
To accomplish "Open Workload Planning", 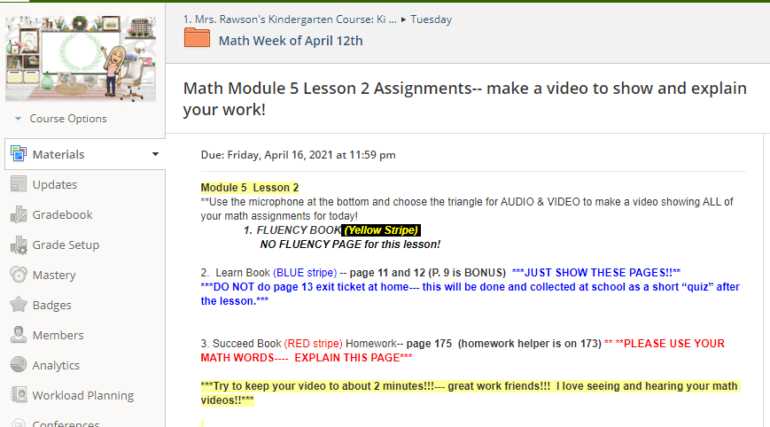I will (83, 396).
